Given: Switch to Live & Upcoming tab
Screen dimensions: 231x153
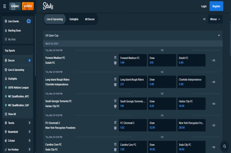Looking at the screenshot, I should coord(55,19).
